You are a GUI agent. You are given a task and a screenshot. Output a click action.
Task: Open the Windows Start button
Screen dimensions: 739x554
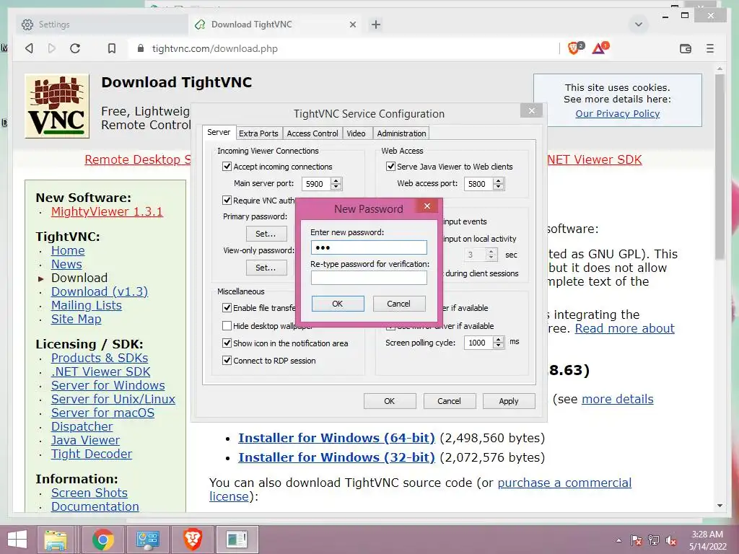[17, 540]
